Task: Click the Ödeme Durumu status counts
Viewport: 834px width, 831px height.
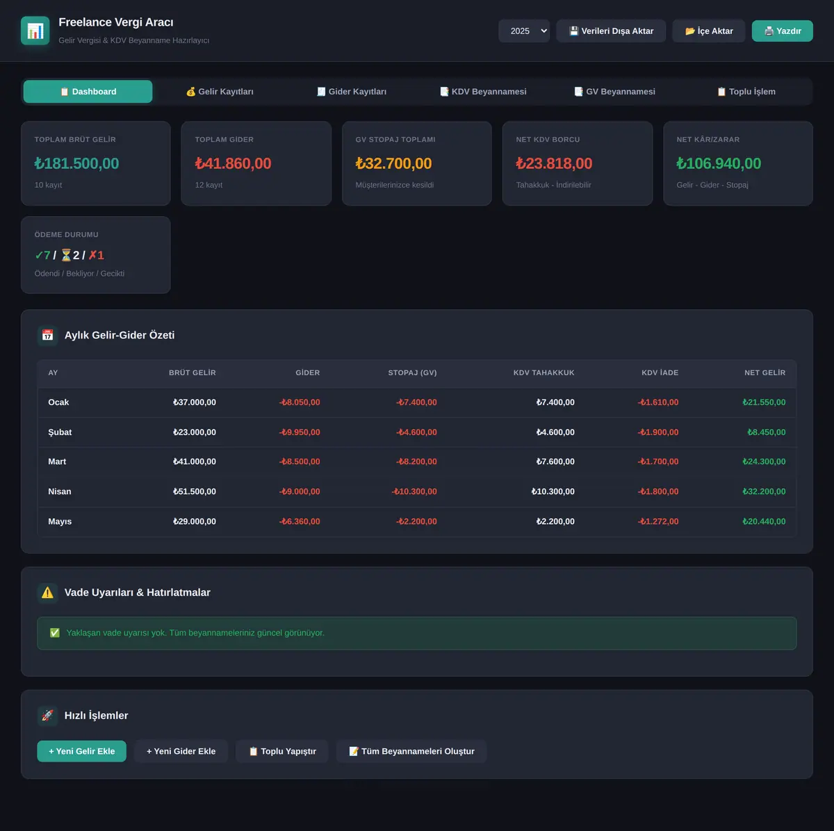Action: [x=69, y=255]
